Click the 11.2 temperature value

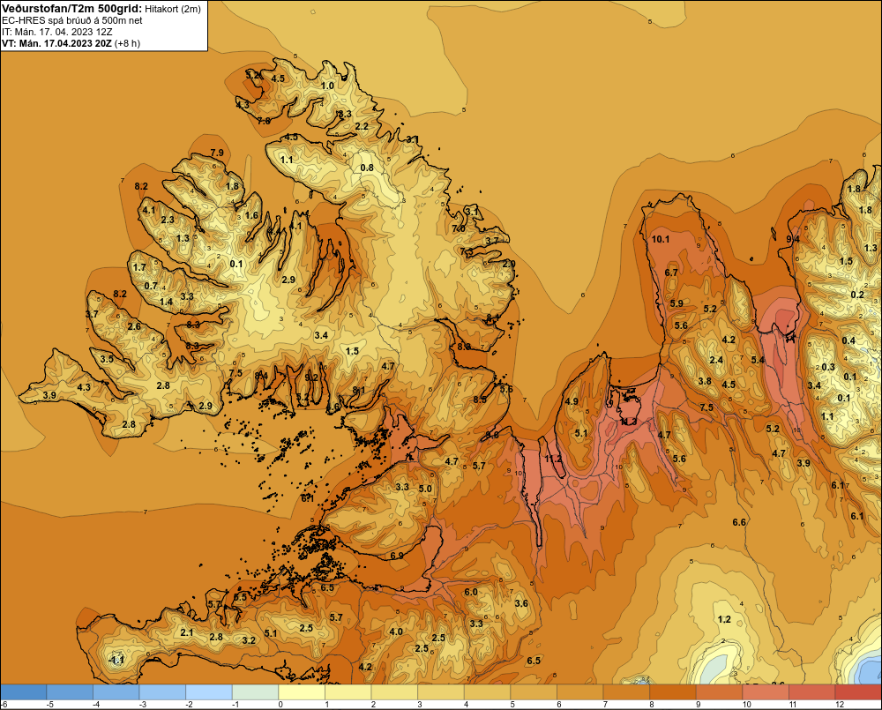tap(553, 460)
